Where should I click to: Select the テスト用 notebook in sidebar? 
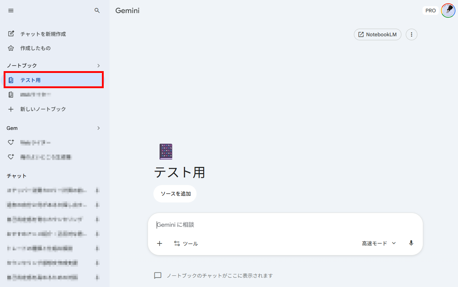pyautogui.click(x=54, y=80)
